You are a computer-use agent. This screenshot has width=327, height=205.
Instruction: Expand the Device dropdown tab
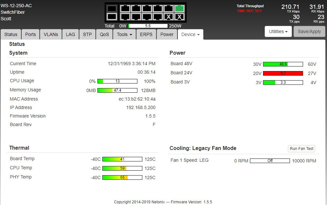(190, 34)
